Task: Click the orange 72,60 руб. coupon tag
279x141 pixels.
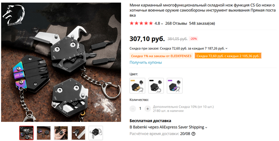Action: pyautogui.click(x=228, y=56)
